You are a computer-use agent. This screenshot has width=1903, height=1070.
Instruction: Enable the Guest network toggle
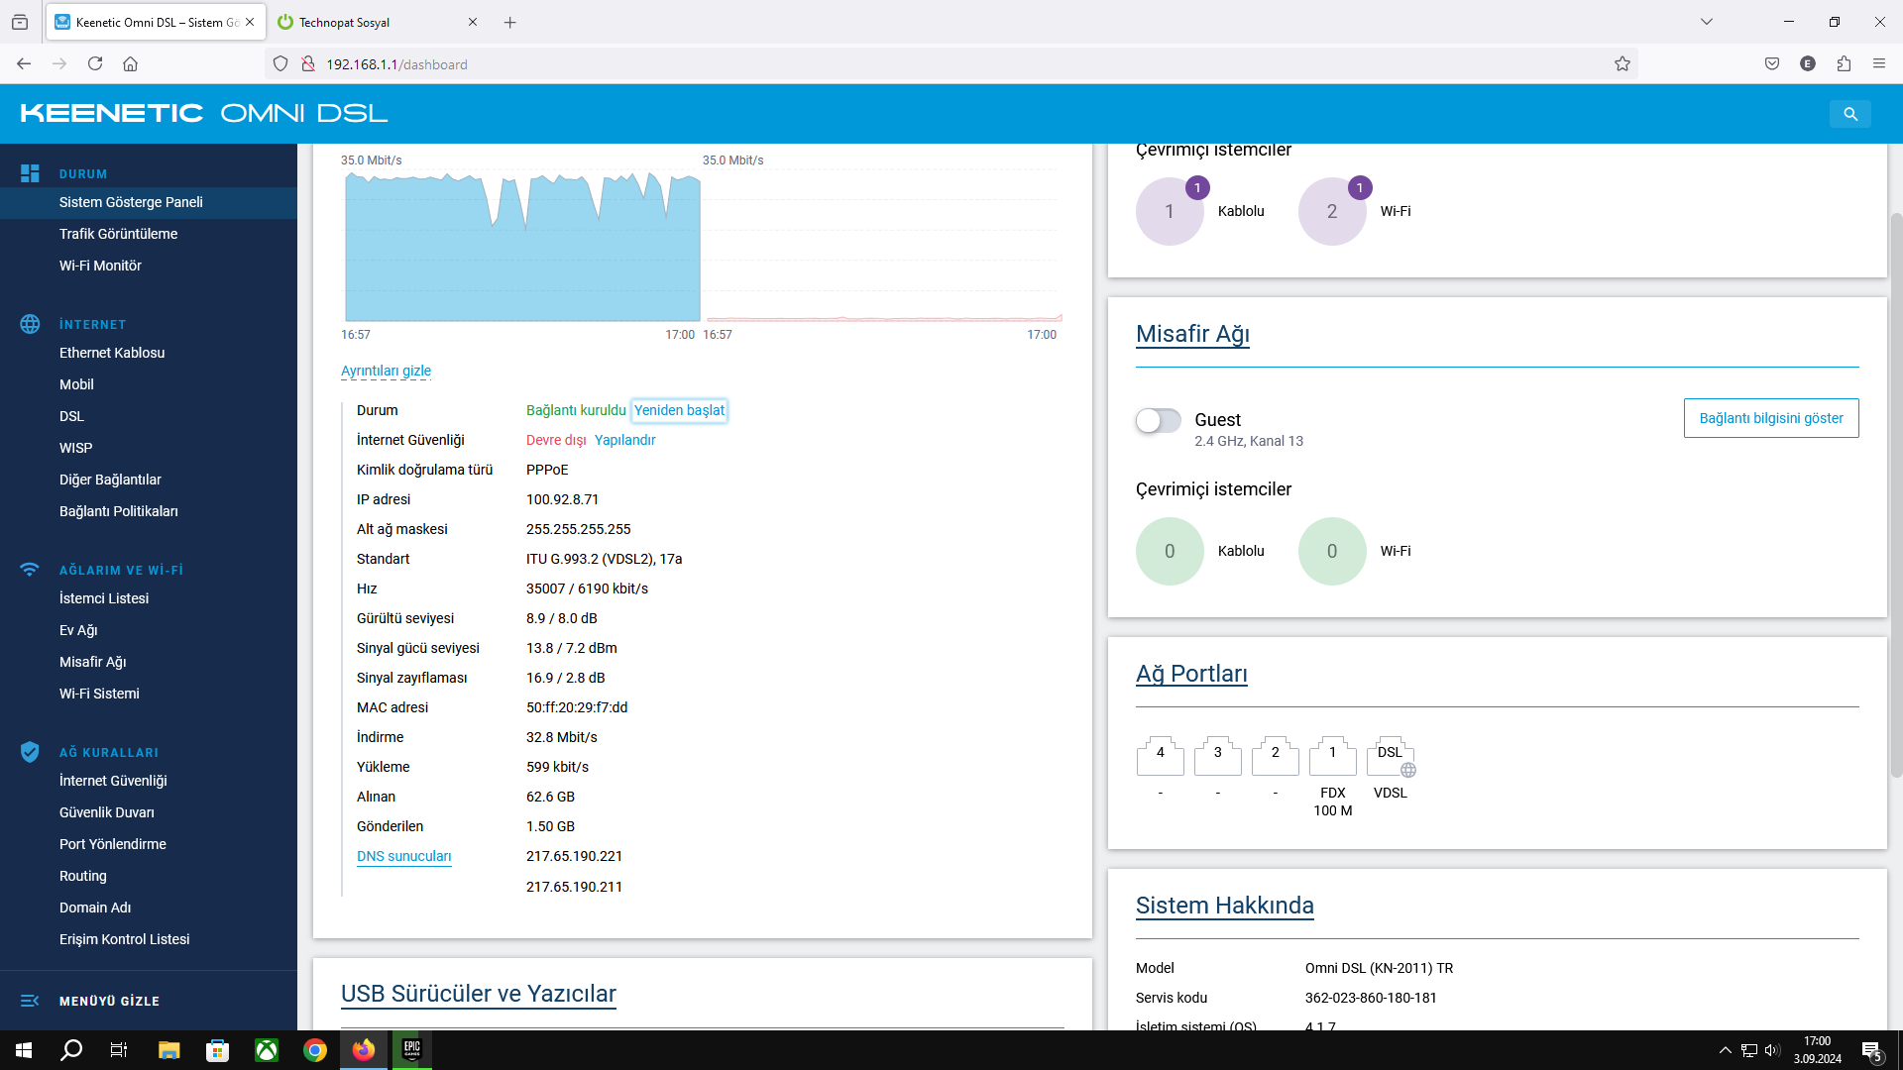[x=1158, y=420]
